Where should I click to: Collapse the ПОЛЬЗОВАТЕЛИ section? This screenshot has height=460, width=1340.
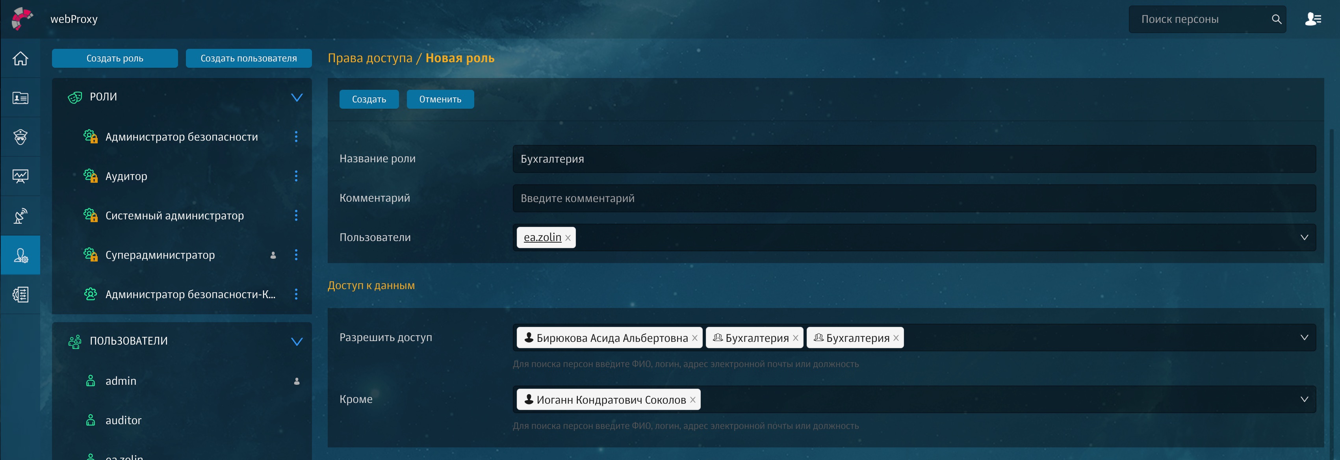click(297, 341)
